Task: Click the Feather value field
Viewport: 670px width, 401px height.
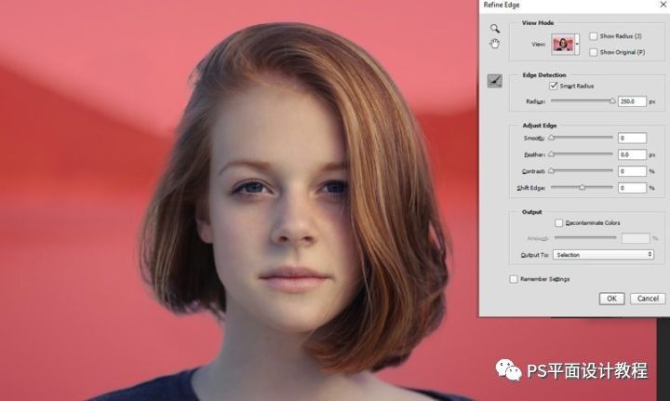Action: 632,154
